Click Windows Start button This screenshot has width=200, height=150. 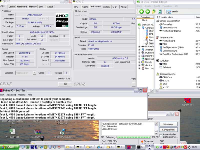pyautogui.click(x=9, y=147)
